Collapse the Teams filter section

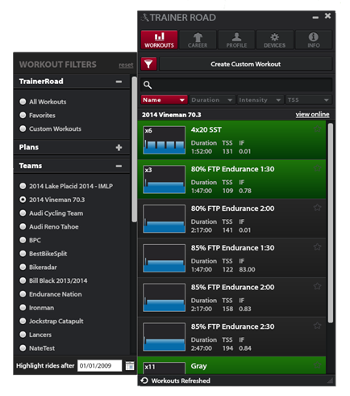[119, 166]
